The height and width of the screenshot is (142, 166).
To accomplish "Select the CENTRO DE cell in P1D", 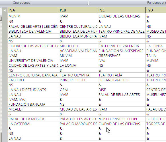I will click(156, 90).
